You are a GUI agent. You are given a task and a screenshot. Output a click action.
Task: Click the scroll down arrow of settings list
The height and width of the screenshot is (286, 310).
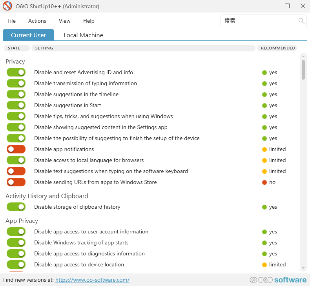tap(303, 268)
